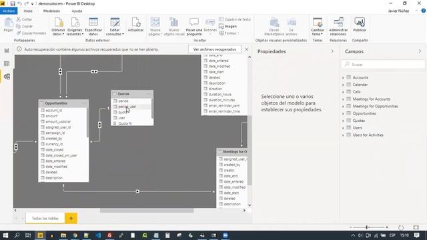This screenshot has height=240, width=427.
Task: Open the notification center icon
Action: point(417,235)
